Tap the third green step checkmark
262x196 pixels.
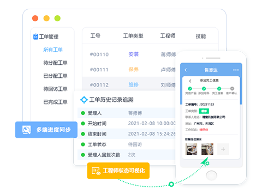219,89
